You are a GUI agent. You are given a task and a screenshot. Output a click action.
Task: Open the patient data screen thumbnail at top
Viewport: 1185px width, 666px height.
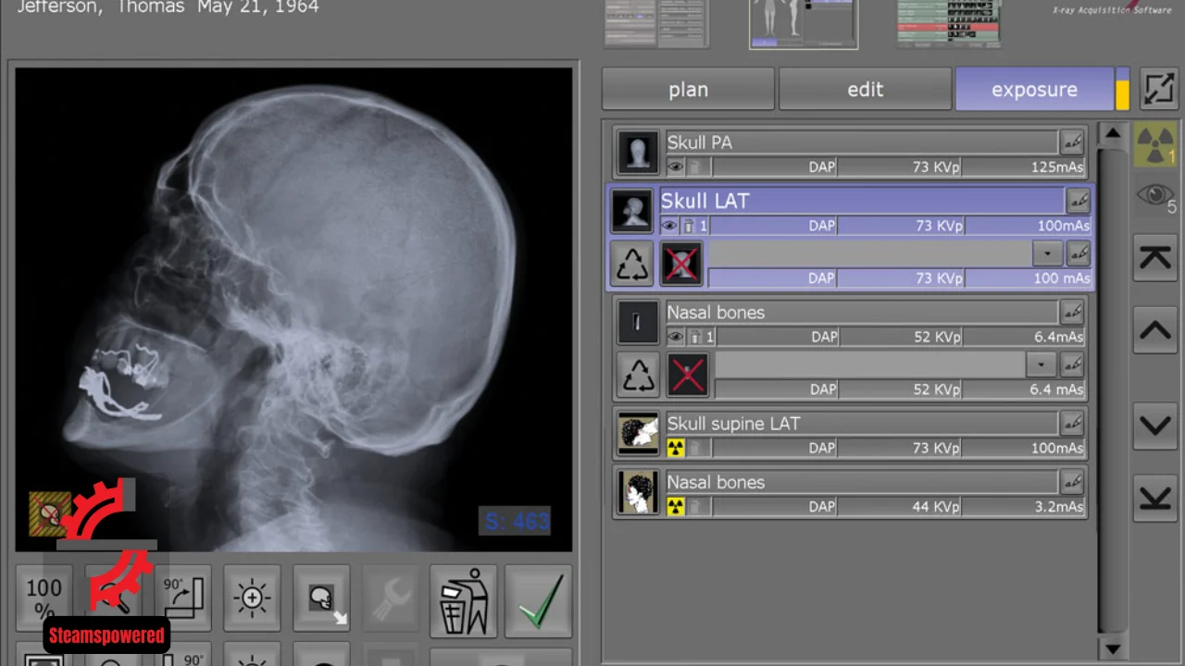point(656,22)
